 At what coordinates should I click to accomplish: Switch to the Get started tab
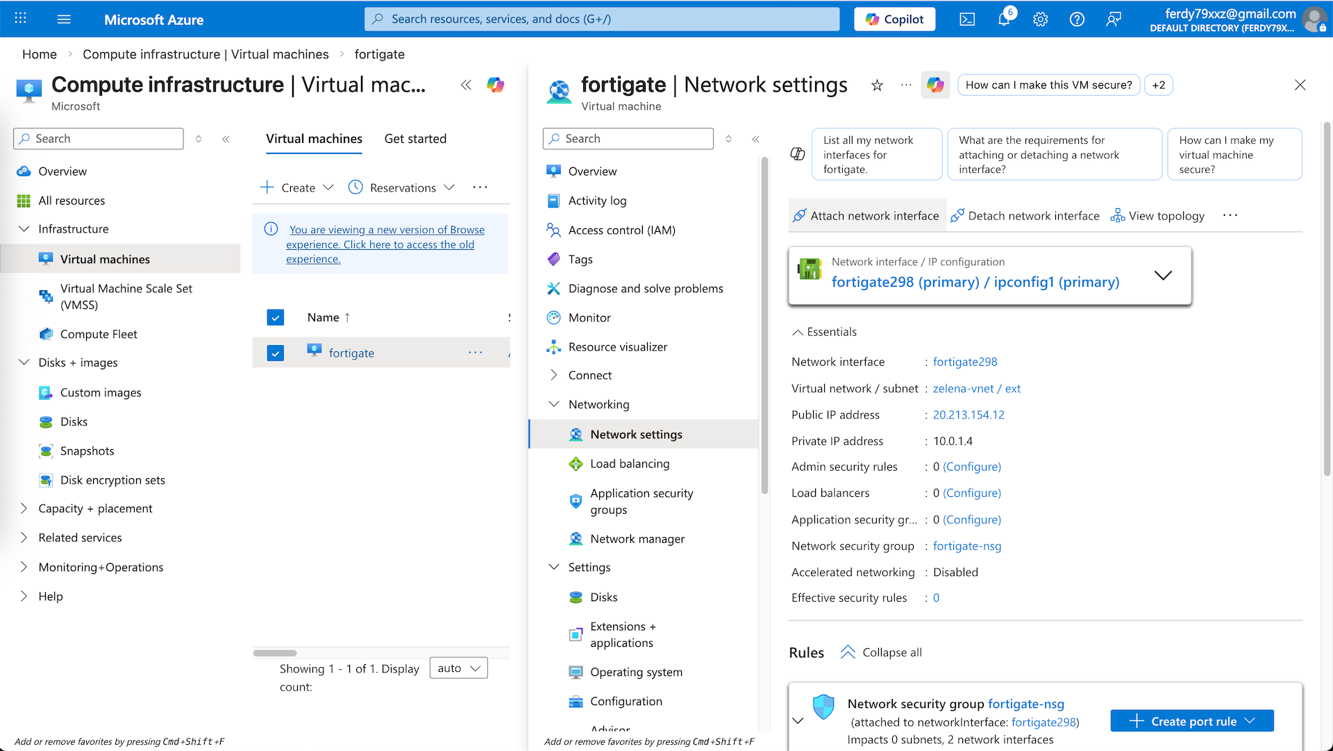(x=415, y=139)
